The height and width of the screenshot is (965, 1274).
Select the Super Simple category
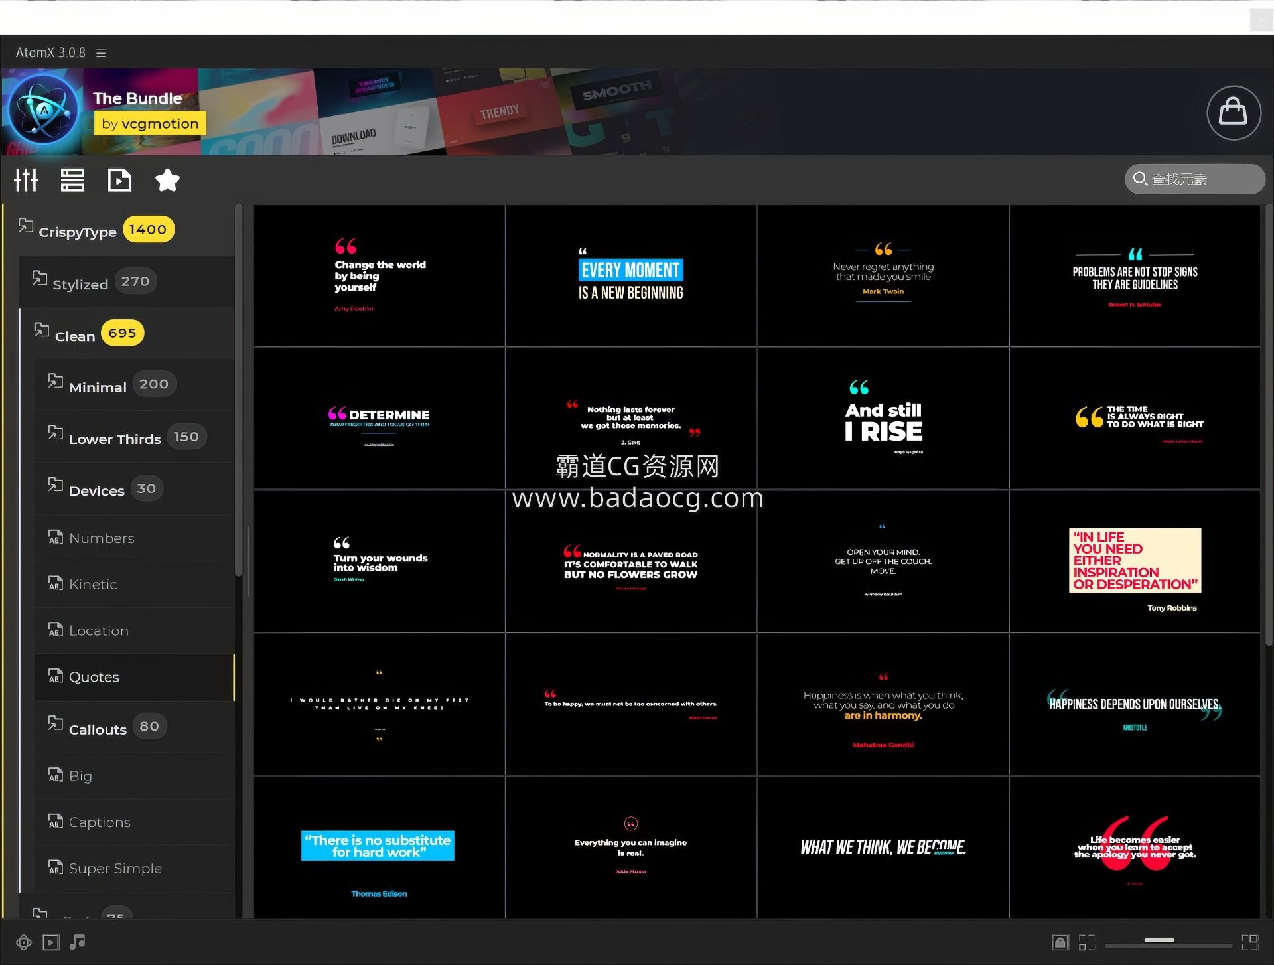point(135,869)
